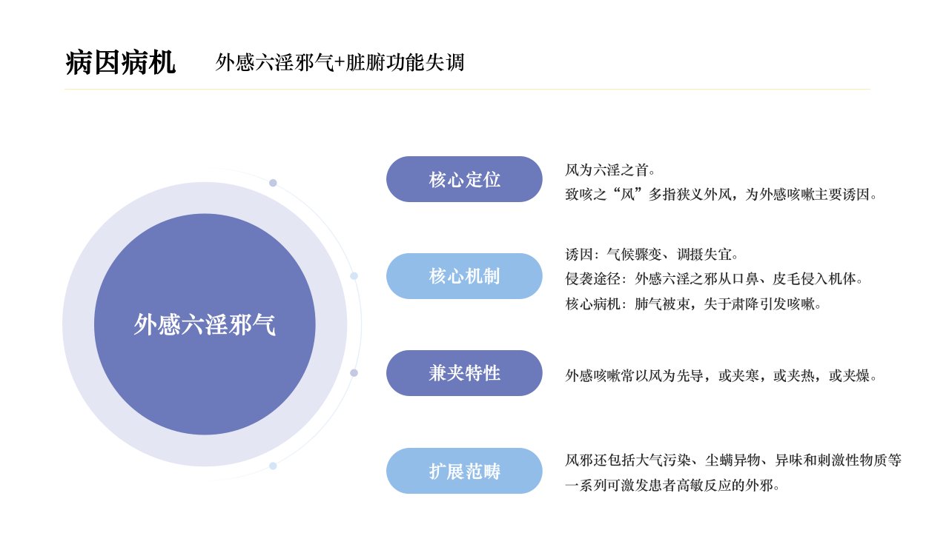
Task: Click the arc dot beside 兼夹特性
Action: 354,373
